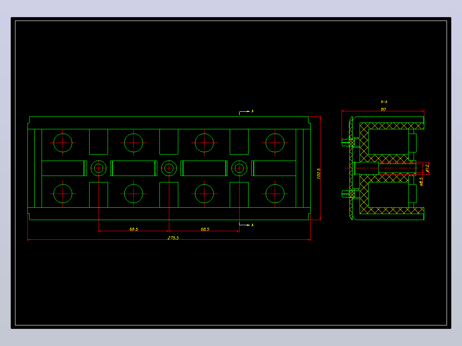Pick the lower pin protruding from section view
The width and height of the screenshot is (462, 346).
pos(346,194)
